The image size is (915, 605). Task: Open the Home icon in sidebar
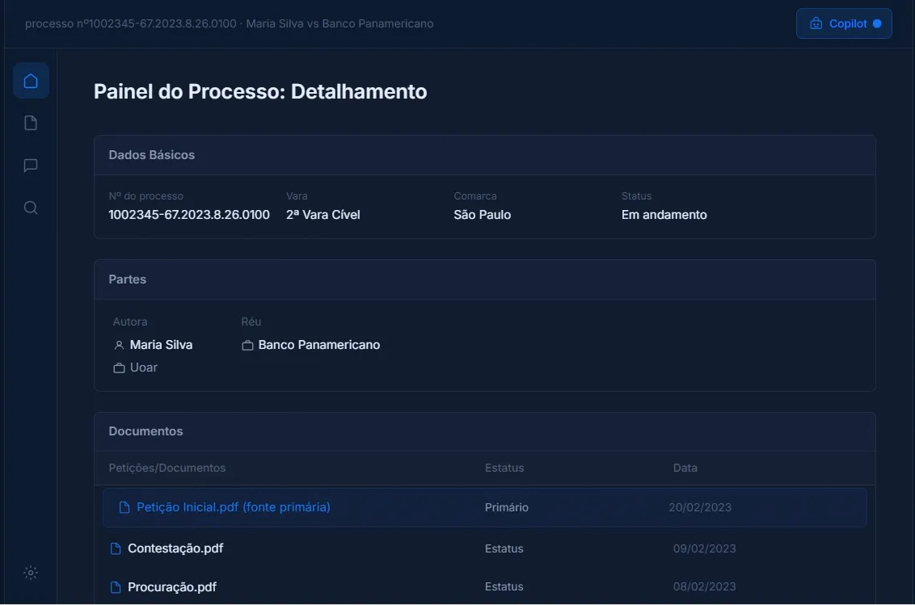coord(31,81)
